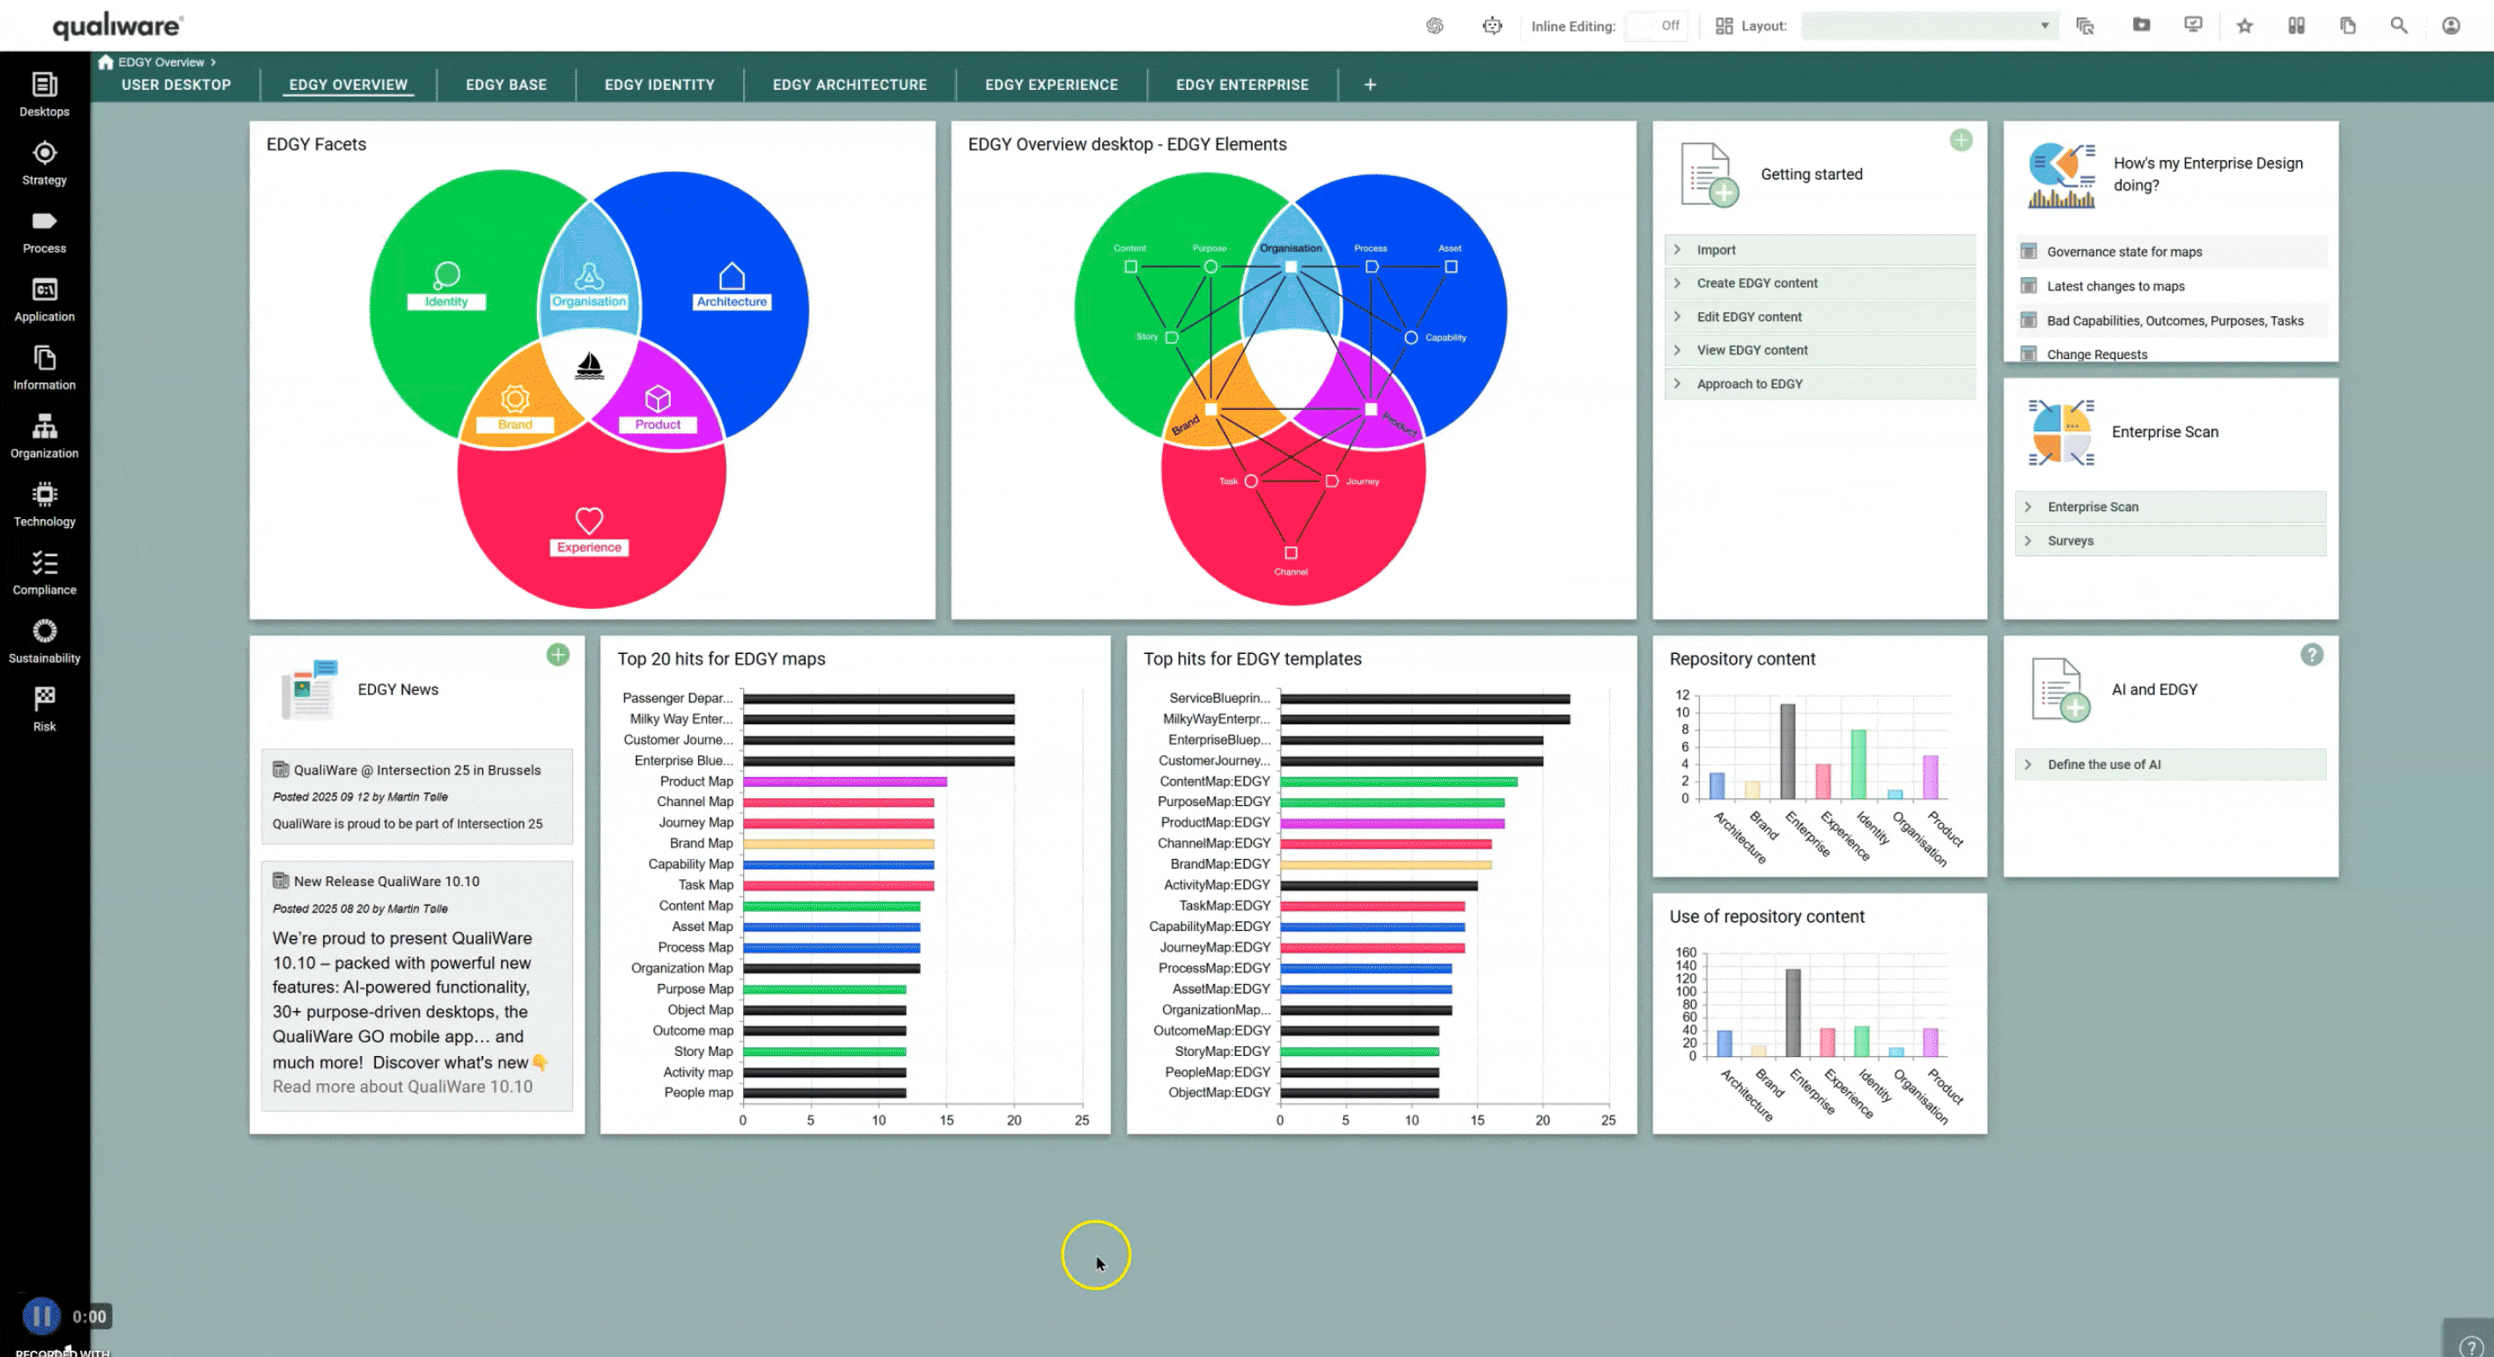Pause the screen recording
2494x1357 pixels.
click(x=40, y=1316)
